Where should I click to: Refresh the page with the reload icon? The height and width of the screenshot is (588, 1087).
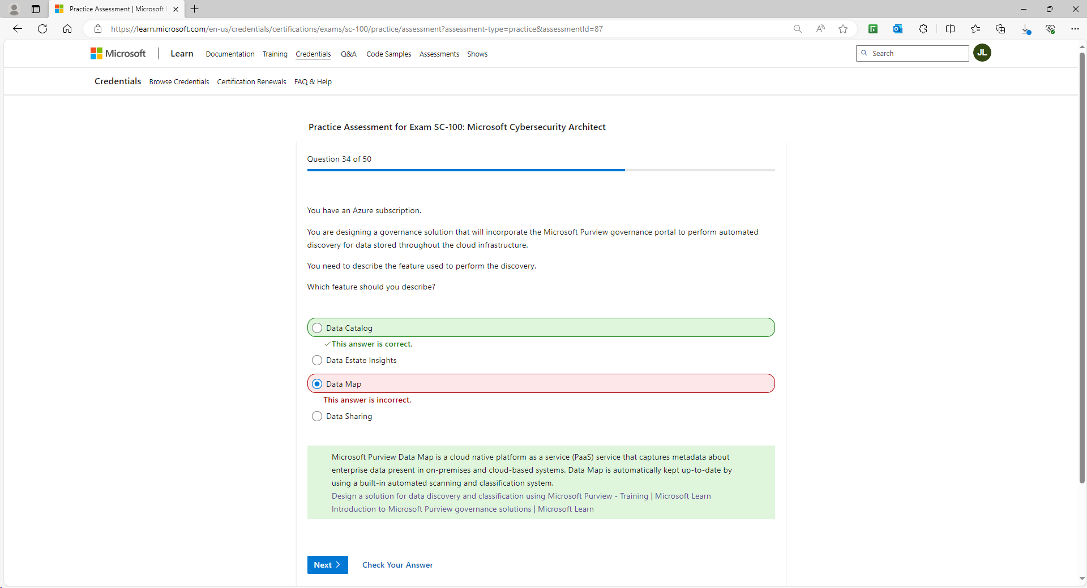point(42,29)
